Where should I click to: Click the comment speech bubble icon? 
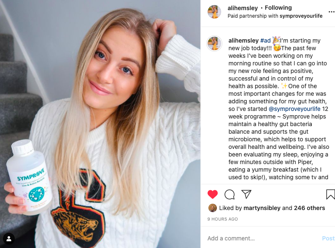click(230, 194)
